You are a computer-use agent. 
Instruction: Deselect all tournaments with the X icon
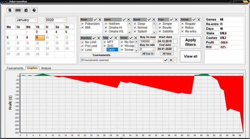(x=171, y=60)
